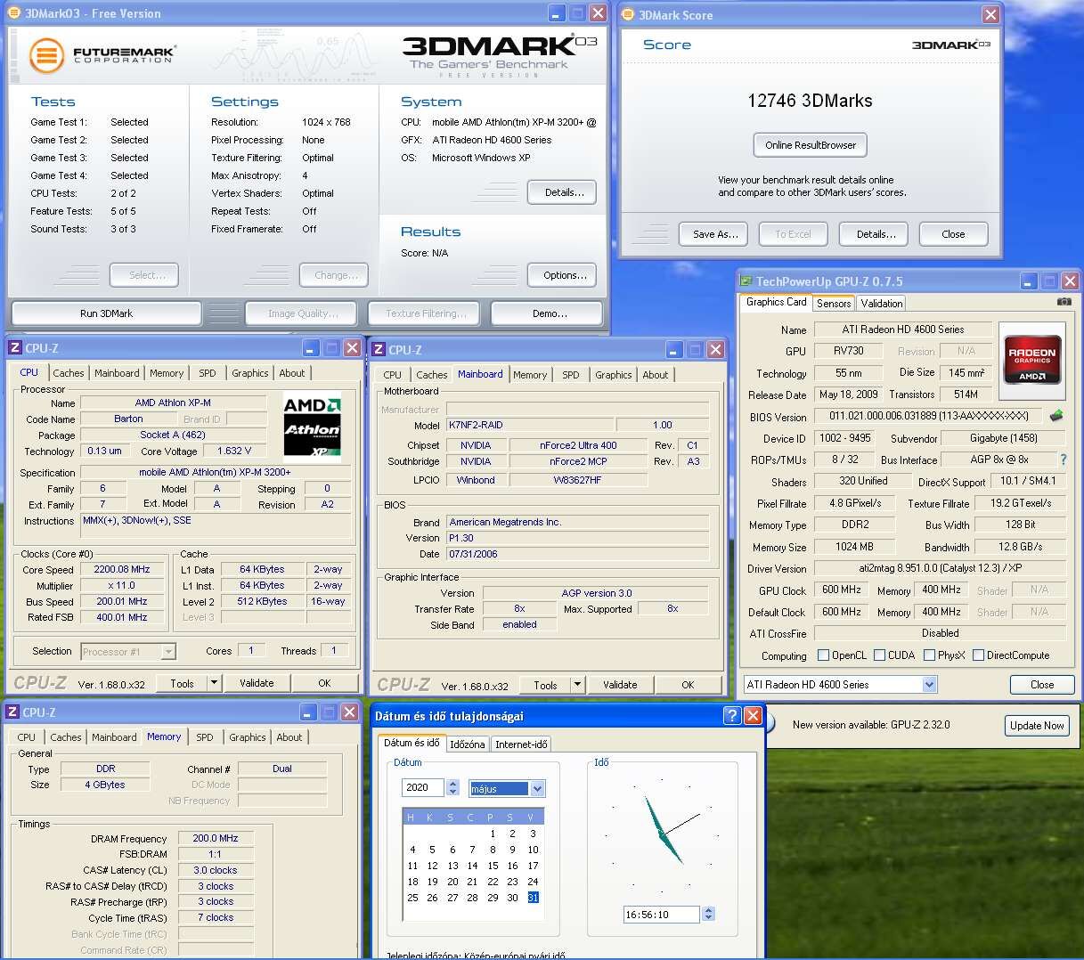Switch to Validation tab in GPU-Z
Screen dimensions: 1084x960
point(882,304)
